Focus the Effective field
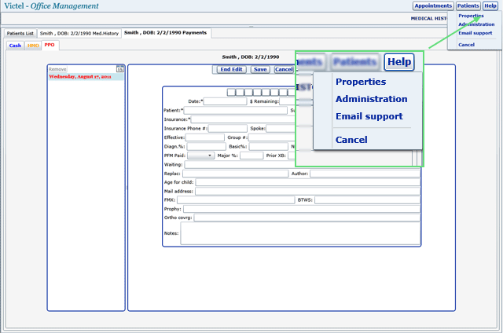Viewport: 503px width, 333px height. coord(205,137)
